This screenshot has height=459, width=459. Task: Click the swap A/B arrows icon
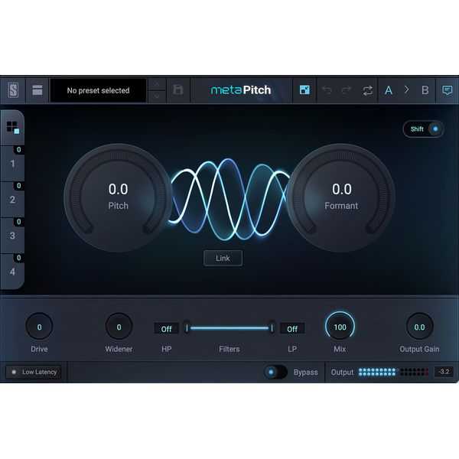point(368,90)
